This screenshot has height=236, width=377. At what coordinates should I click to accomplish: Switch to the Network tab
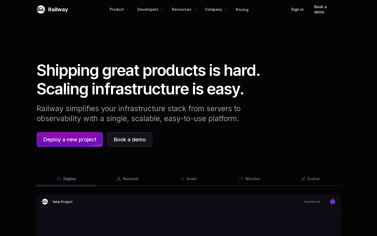127,179
